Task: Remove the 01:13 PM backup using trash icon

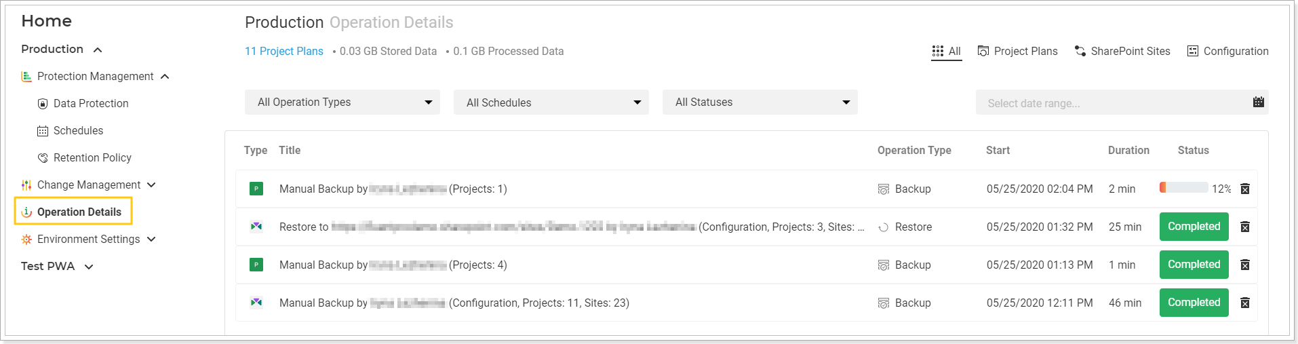Action: pos(1245,265)
